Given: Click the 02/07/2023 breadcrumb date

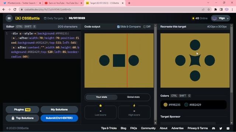Looking at the screenshot, I should [x=77, y=18].
